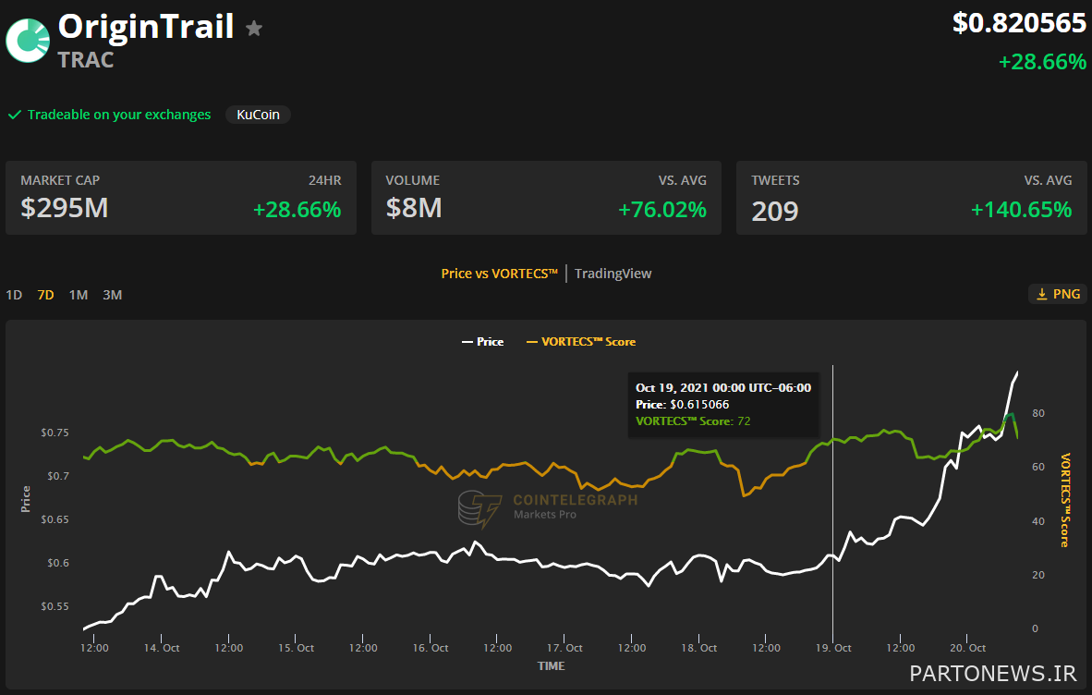Open the Price vs VORTECS™ view
The image size is (1092, 695).
tap(499, 274)
